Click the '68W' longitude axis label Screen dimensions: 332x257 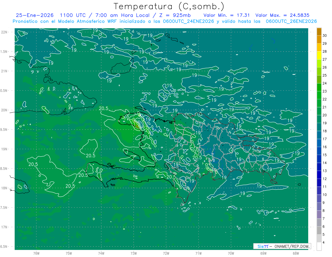296,253
